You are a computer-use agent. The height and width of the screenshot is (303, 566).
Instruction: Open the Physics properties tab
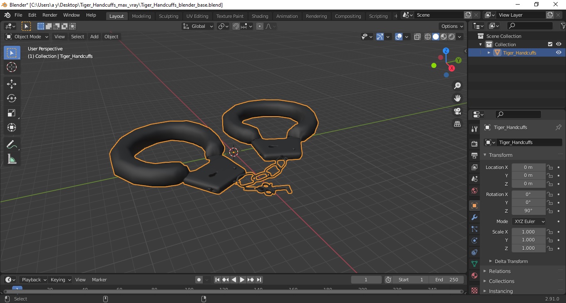[x=474, y=241]
